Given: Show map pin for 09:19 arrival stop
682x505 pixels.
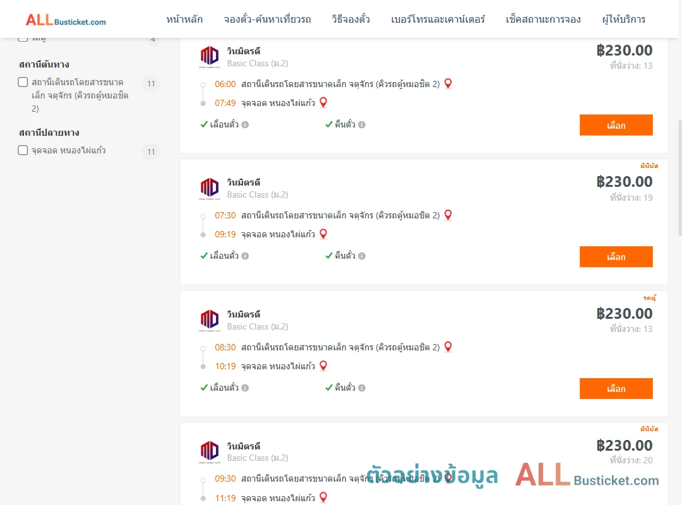Looking at the screenshot, I should tap(323, 234).
